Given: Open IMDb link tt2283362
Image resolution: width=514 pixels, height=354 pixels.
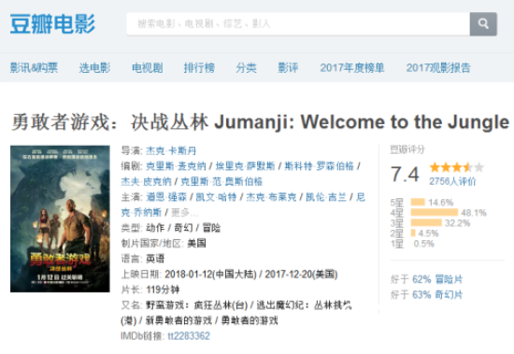Looking at the screenshot, I should coord(189,336).
